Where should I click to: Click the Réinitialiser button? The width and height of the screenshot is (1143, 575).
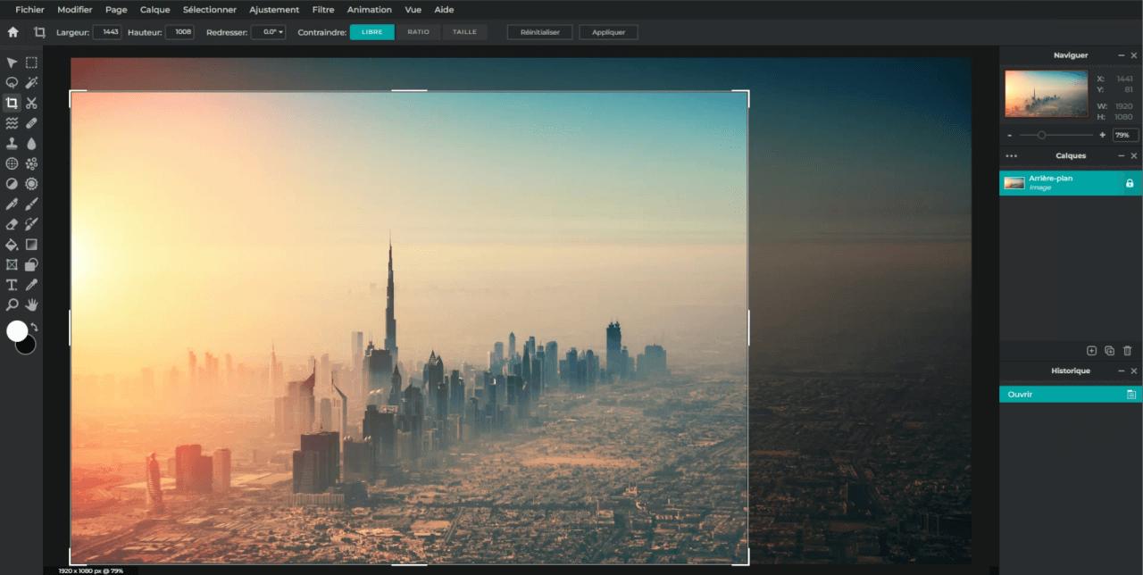[539, 32]
